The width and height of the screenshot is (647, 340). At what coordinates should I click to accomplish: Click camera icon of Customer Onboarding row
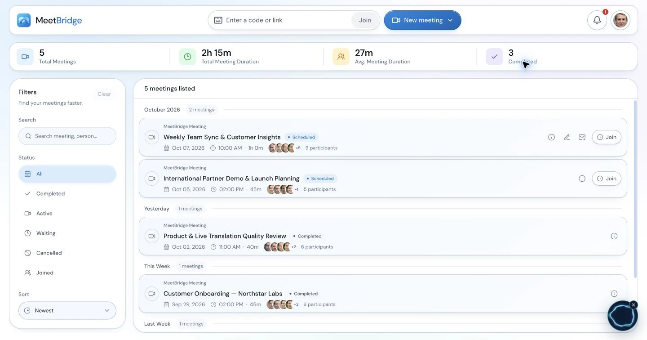[x=152, y=294]
